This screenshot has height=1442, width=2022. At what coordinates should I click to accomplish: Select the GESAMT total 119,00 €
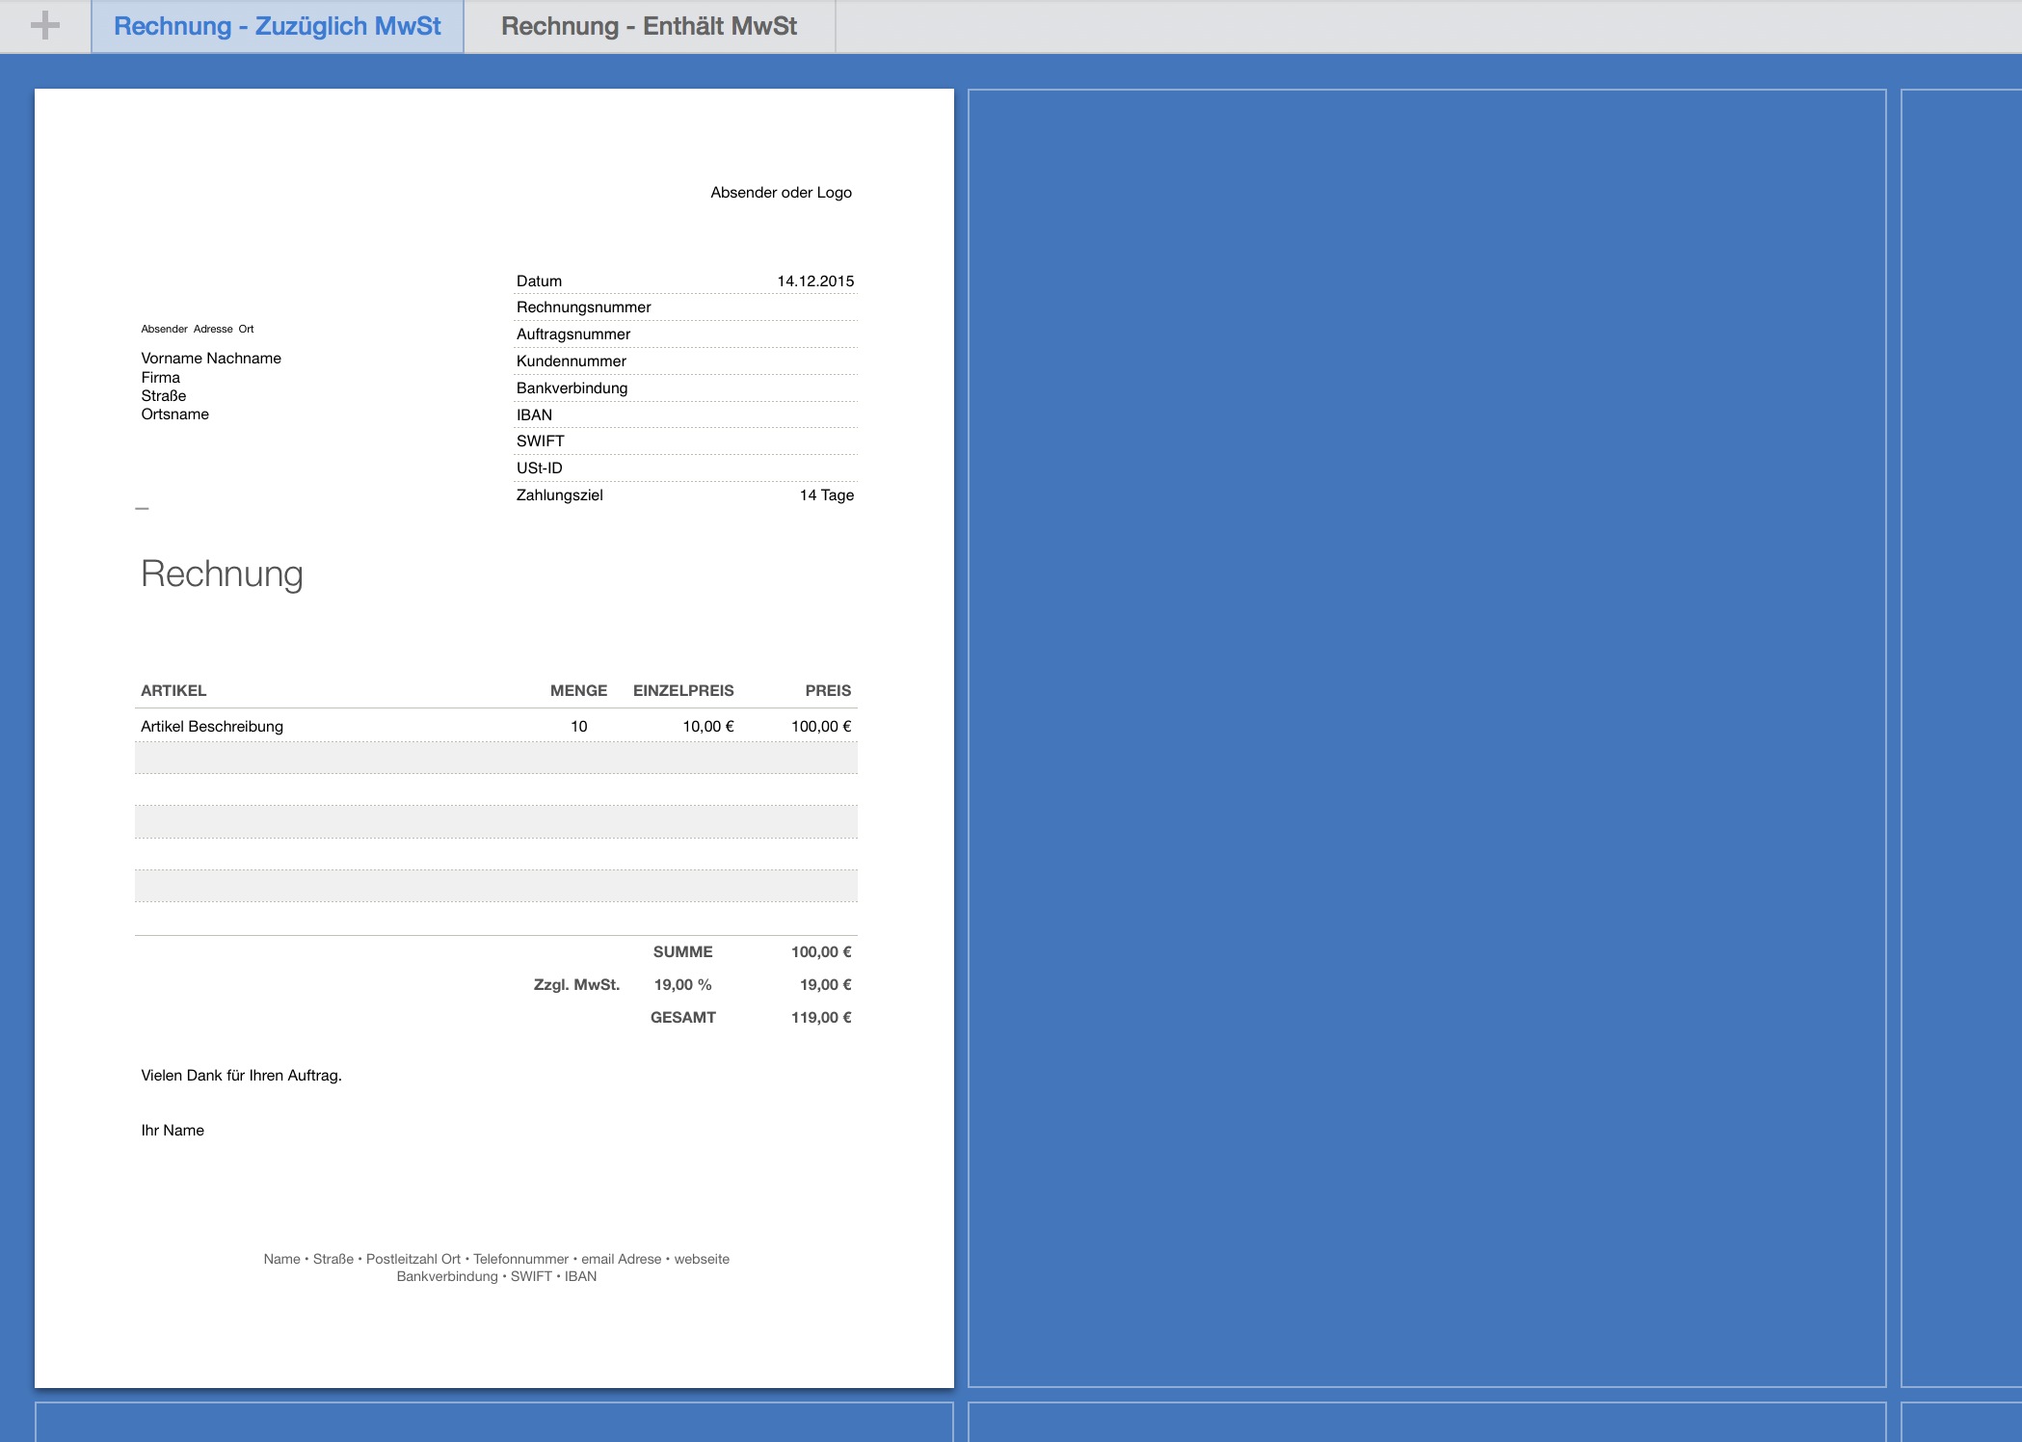click(x=820, y=1018)
